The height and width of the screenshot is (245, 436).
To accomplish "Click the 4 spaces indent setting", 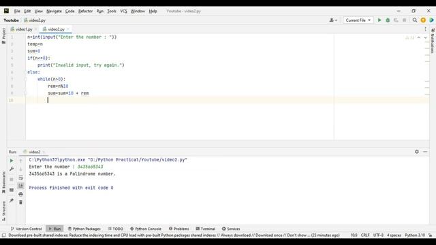I will pos(394,235).
